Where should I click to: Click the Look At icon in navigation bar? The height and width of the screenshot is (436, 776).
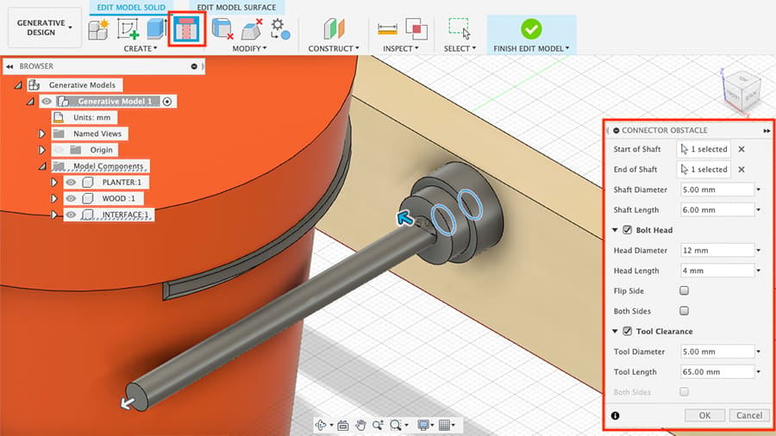point(343,425)
